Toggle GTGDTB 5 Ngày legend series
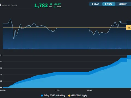Screen dimensions: 131x98 (x=78, y=96)
